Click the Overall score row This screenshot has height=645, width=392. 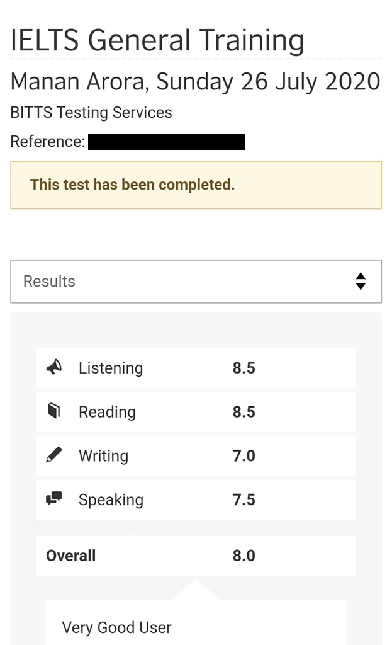196,556
